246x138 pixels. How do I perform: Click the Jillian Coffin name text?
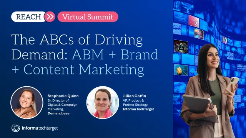click(135, 96)
